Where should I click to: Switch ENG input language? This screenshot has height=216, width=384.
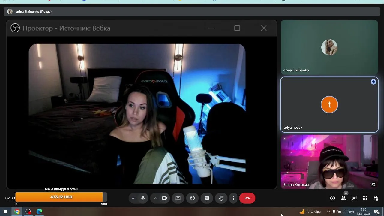tap(352, 211)
